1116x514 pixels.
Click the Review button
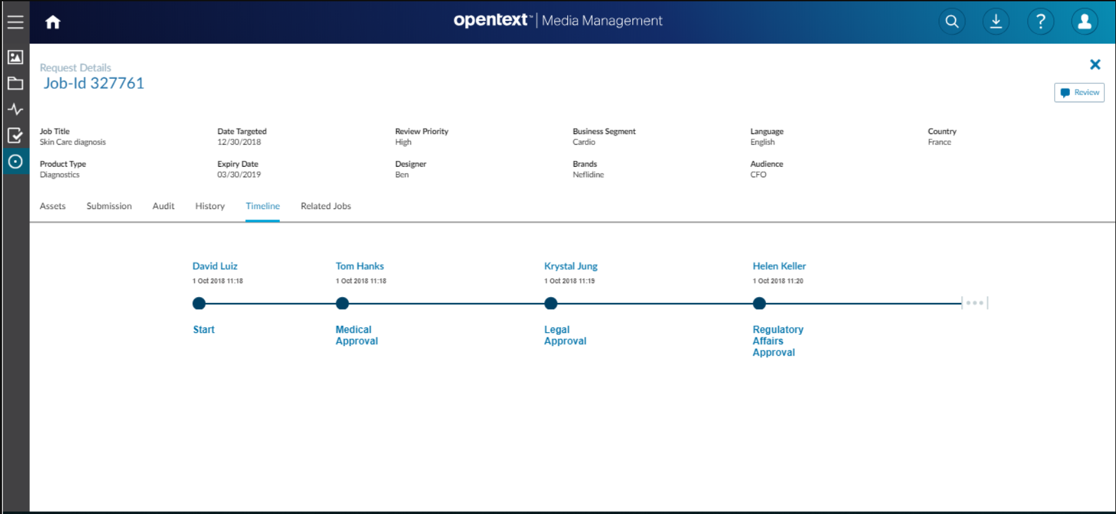(x=1079, y=93)
